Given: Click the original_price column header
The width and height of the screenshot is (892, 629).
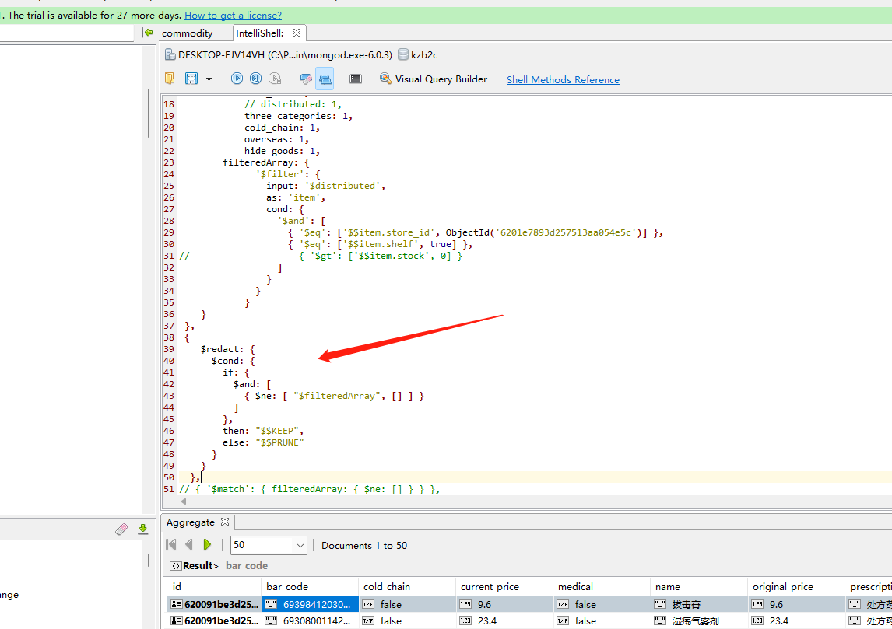Looking at the screenshot, I should [x=796, y=586].
